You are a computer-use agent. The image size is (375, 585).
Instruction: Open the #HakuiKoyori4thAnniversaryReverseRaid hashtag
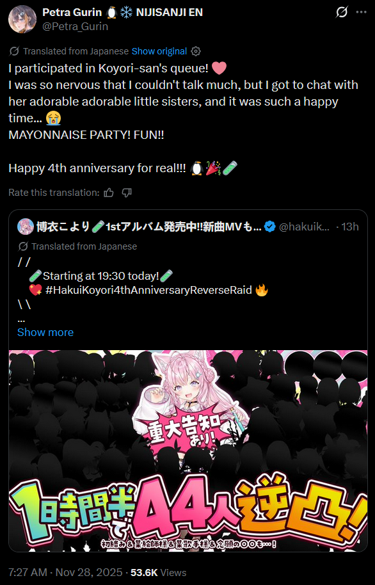pyautogui.click(x=148, y=290)
